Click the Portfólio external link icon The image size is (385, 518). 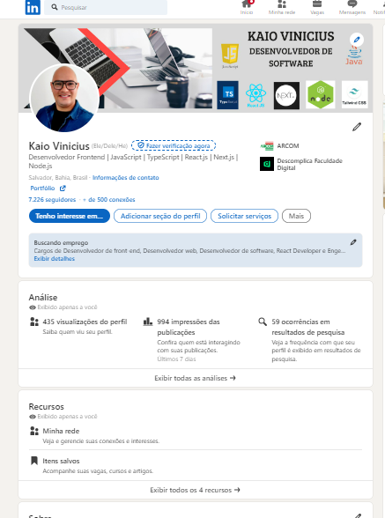(63, 188)
